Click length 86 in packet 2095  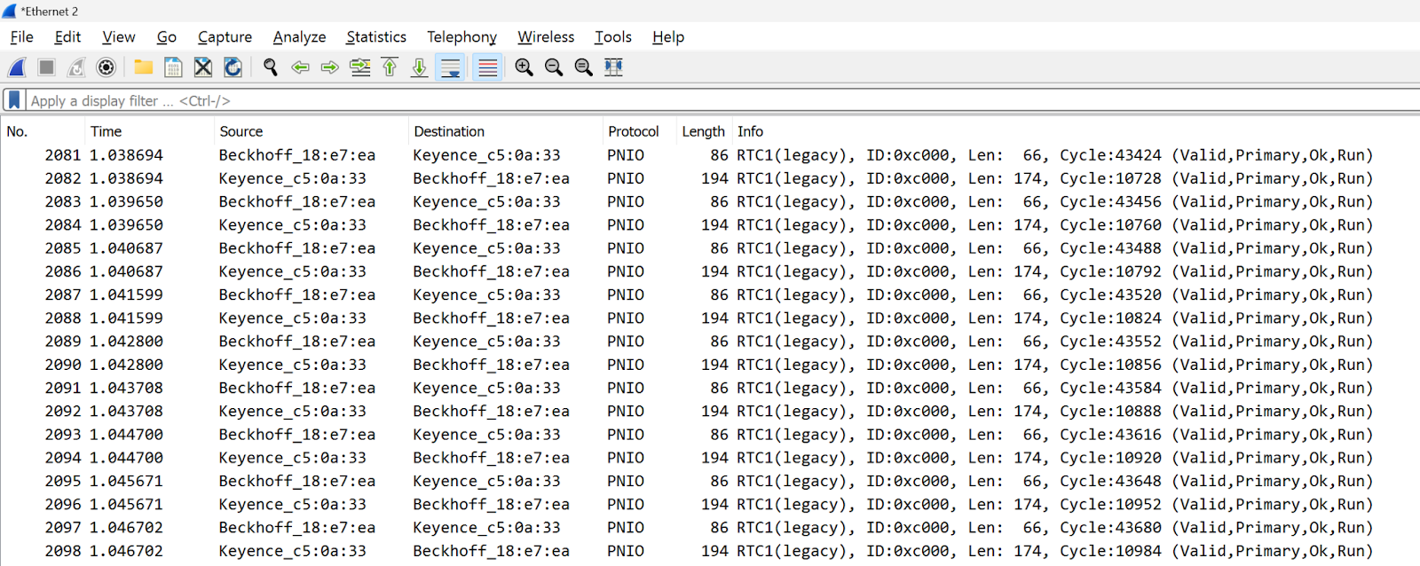(719, 481)
